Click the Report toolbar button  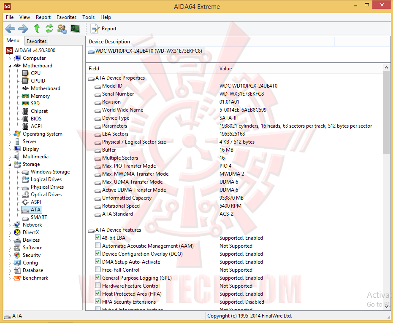103,29
